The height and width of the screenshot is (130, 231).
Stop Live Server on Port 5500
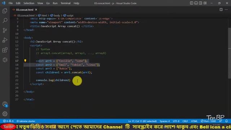(x=208, y=121)
